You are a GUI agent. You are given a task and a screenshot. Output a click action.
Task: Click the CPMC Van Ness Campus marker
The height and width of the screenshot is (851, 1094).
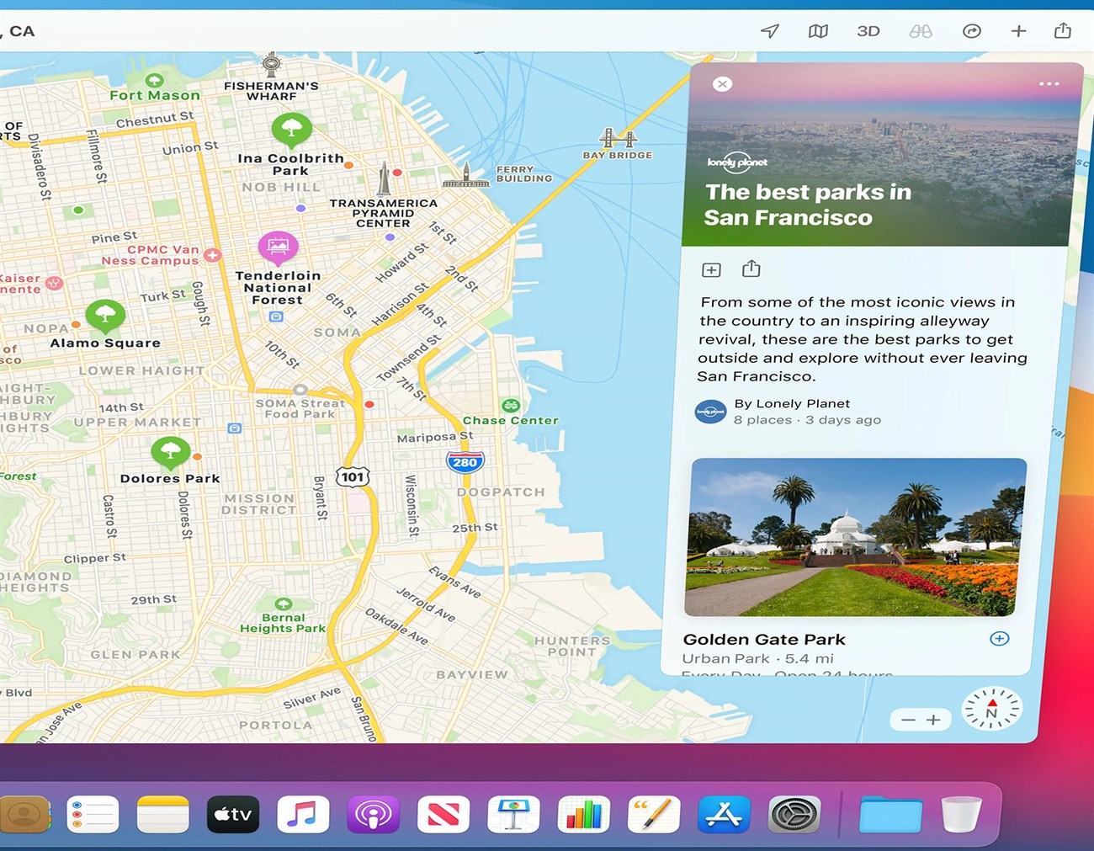(212, 255)
